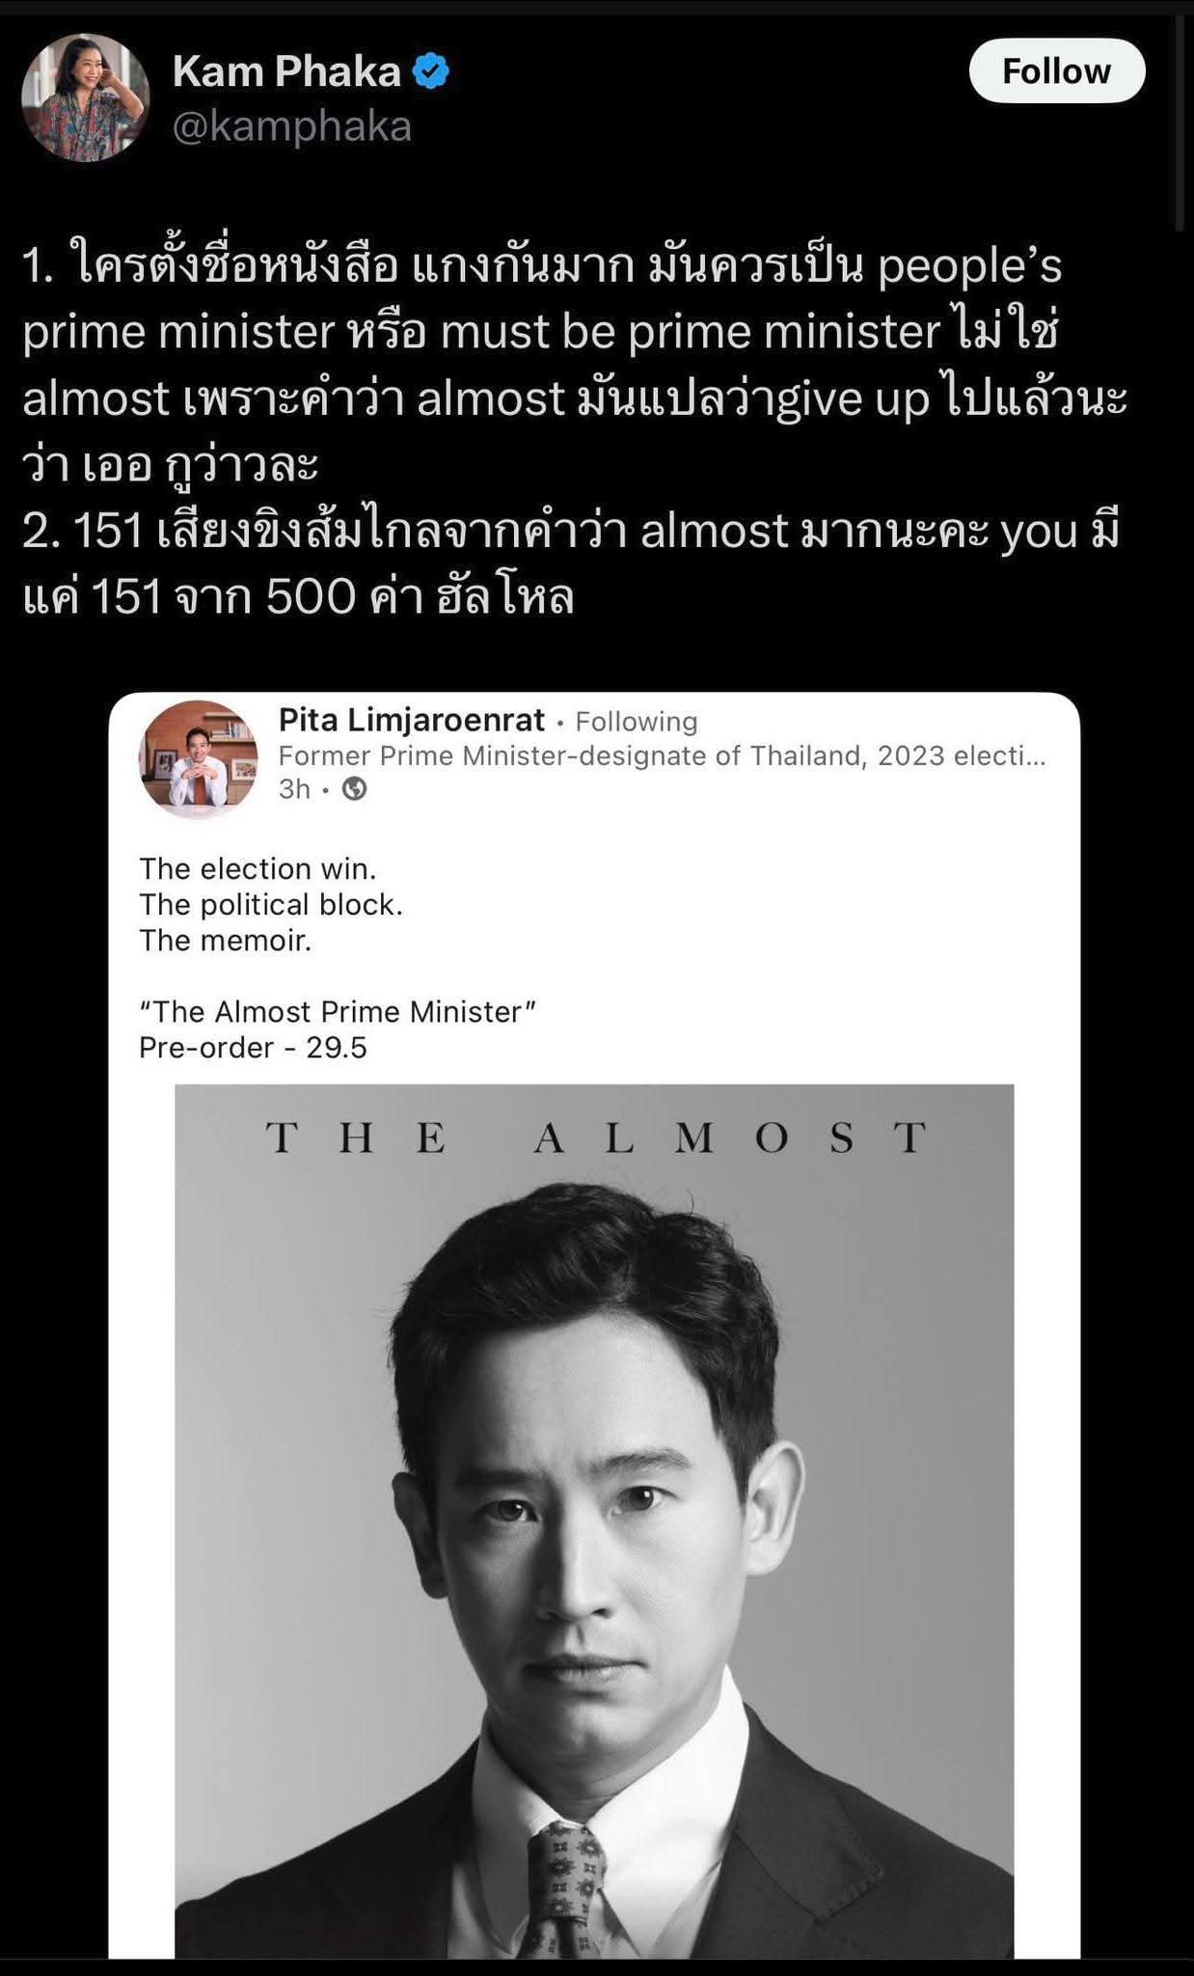Open the @kamphaka handle link

[x=292, y=126]
